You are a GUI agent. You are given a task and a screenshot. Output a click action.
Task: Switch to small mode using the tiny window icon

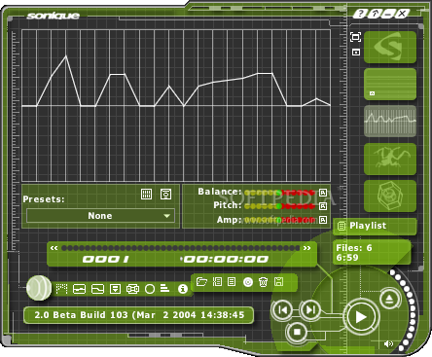tap(356, 52)
